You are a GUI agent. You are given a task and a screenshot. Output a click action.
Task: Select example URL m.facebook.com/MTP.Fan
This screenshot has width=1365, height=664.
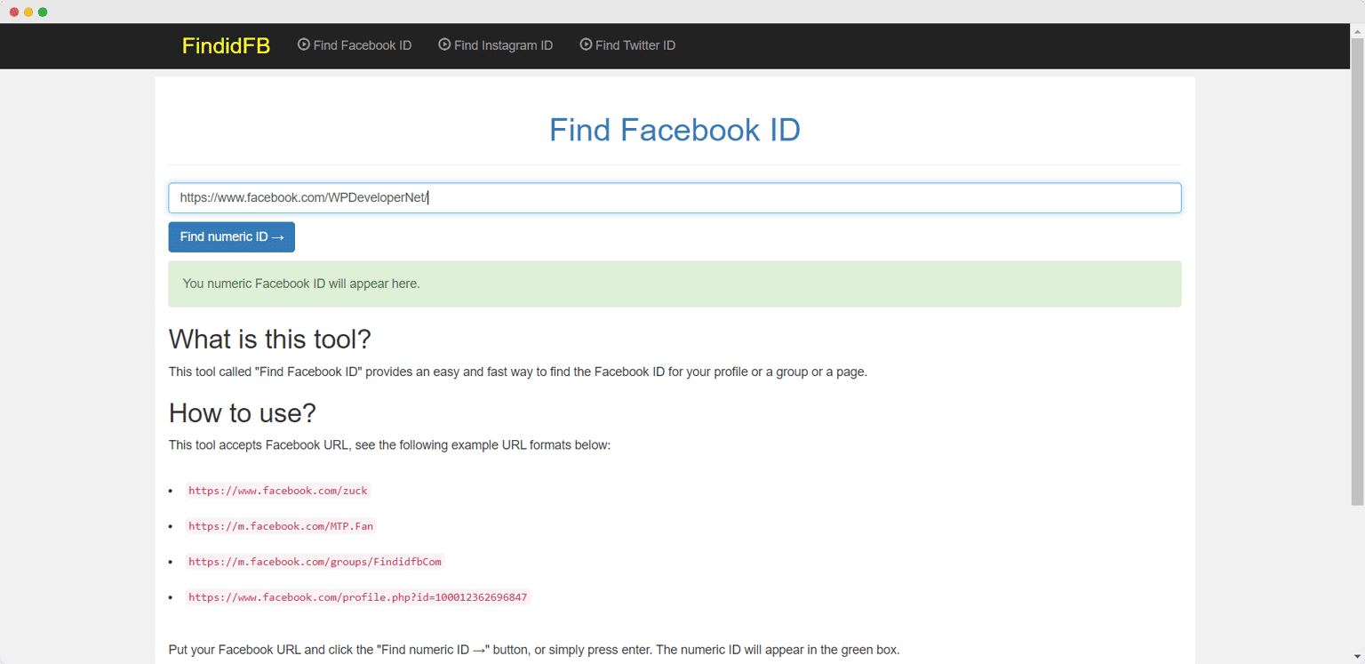(x=281, y=526)
